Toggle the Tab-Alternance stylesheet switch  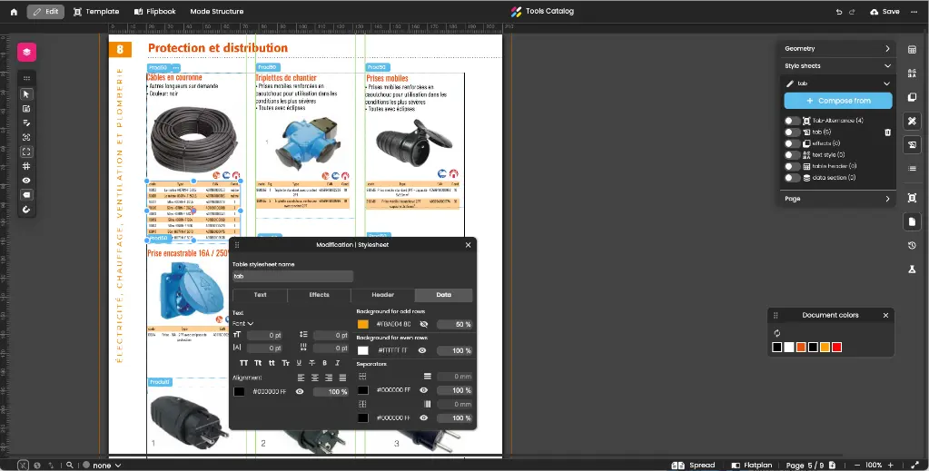click(792, 121)
